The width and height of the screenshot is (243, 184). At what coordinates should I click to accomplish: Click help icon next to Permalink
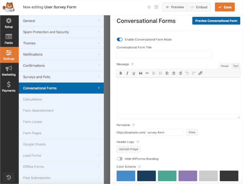click(x=134, y=125)
